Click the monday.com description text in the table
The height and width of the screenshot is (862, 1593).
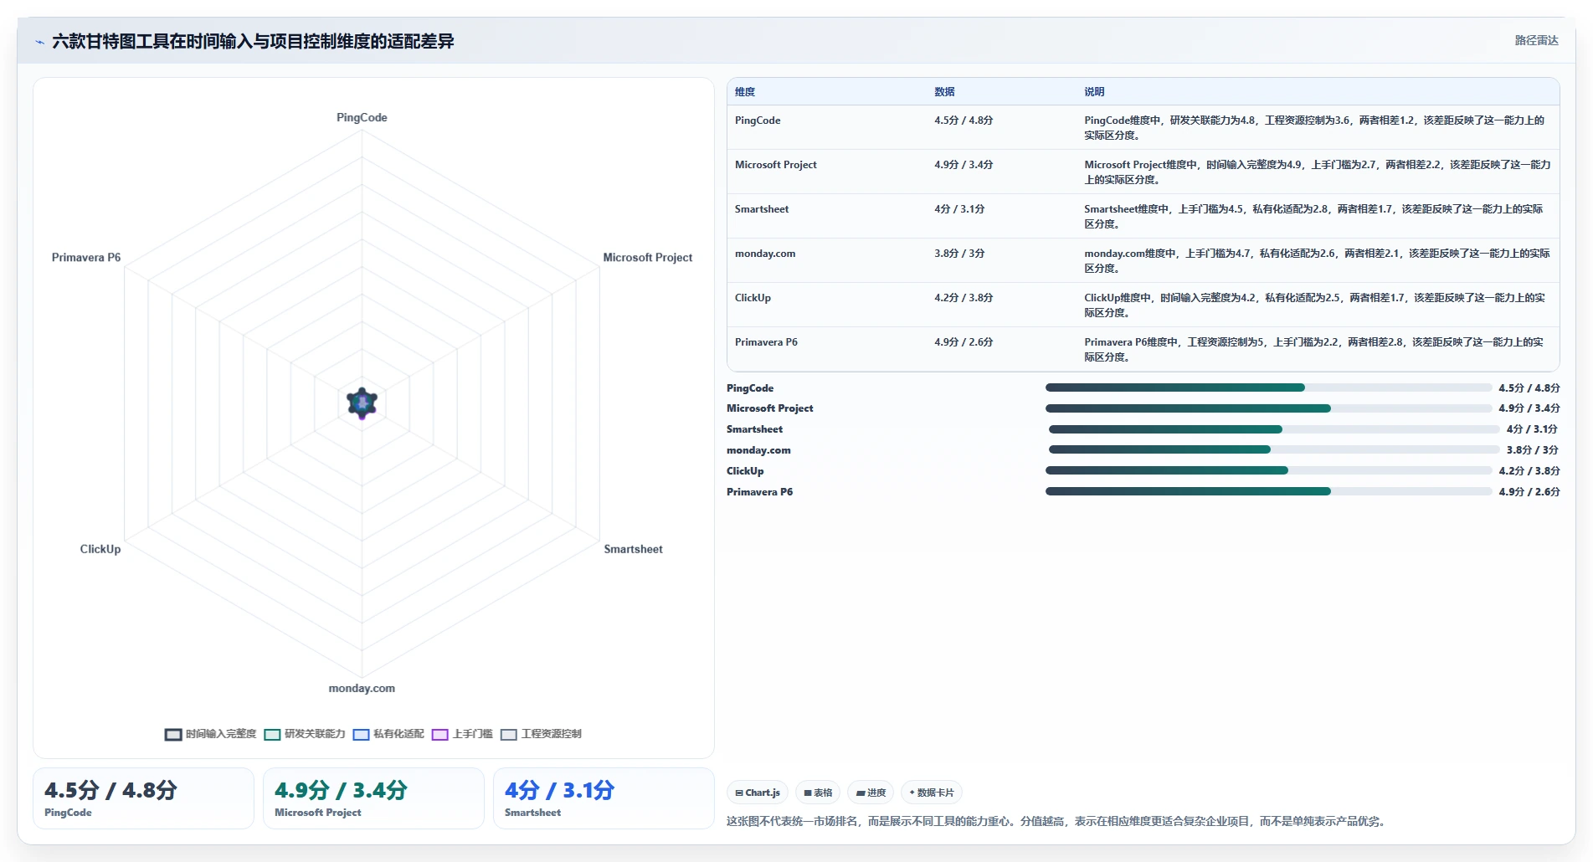[1317, 261]
